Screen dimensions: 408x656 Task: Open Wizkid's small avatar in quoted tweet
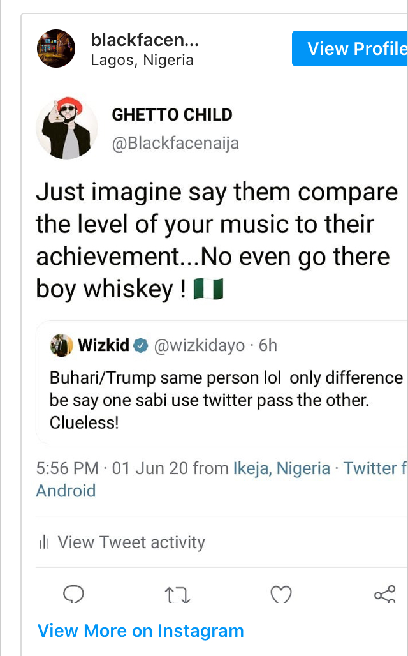coord(62,346)
